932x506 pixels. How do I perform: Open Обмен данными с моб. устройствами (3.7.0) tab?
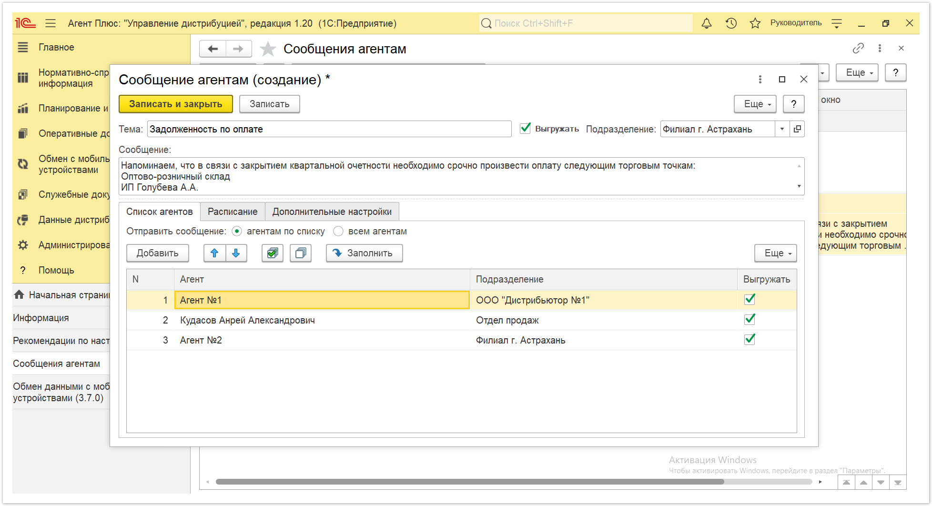(61, 392)
